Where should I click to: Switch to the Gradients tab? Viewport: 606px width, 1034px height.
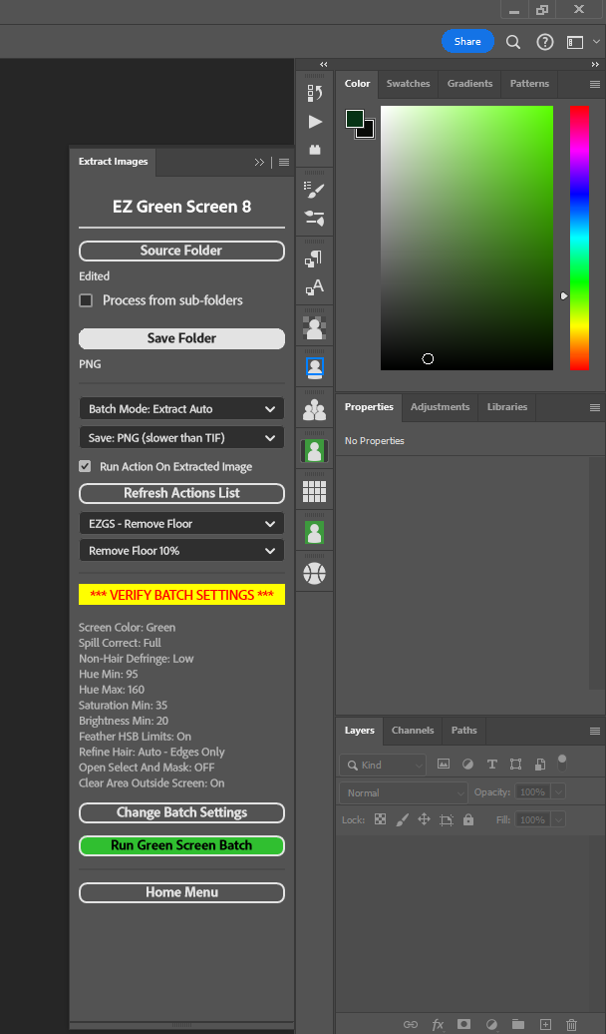tap(469, 84)
